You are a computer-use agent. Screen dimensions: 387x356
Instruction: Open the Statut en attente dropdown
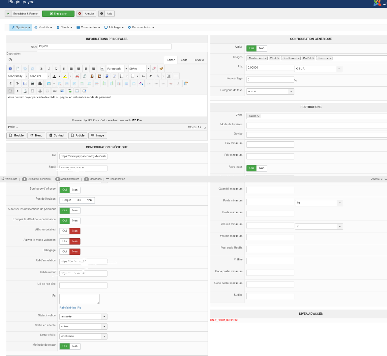pos(83,326)
